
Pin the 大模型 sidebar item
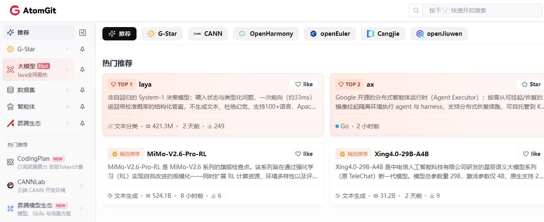point(82,70)
